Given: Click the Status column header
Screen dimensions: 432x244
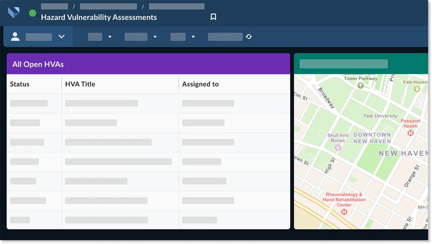Looking at the screenshot, I should point(19,84).
